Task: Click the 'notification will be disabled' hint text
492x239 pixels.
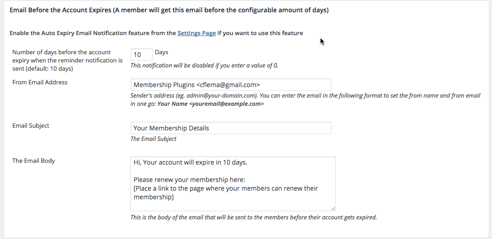Action: (x=204, y=65)
